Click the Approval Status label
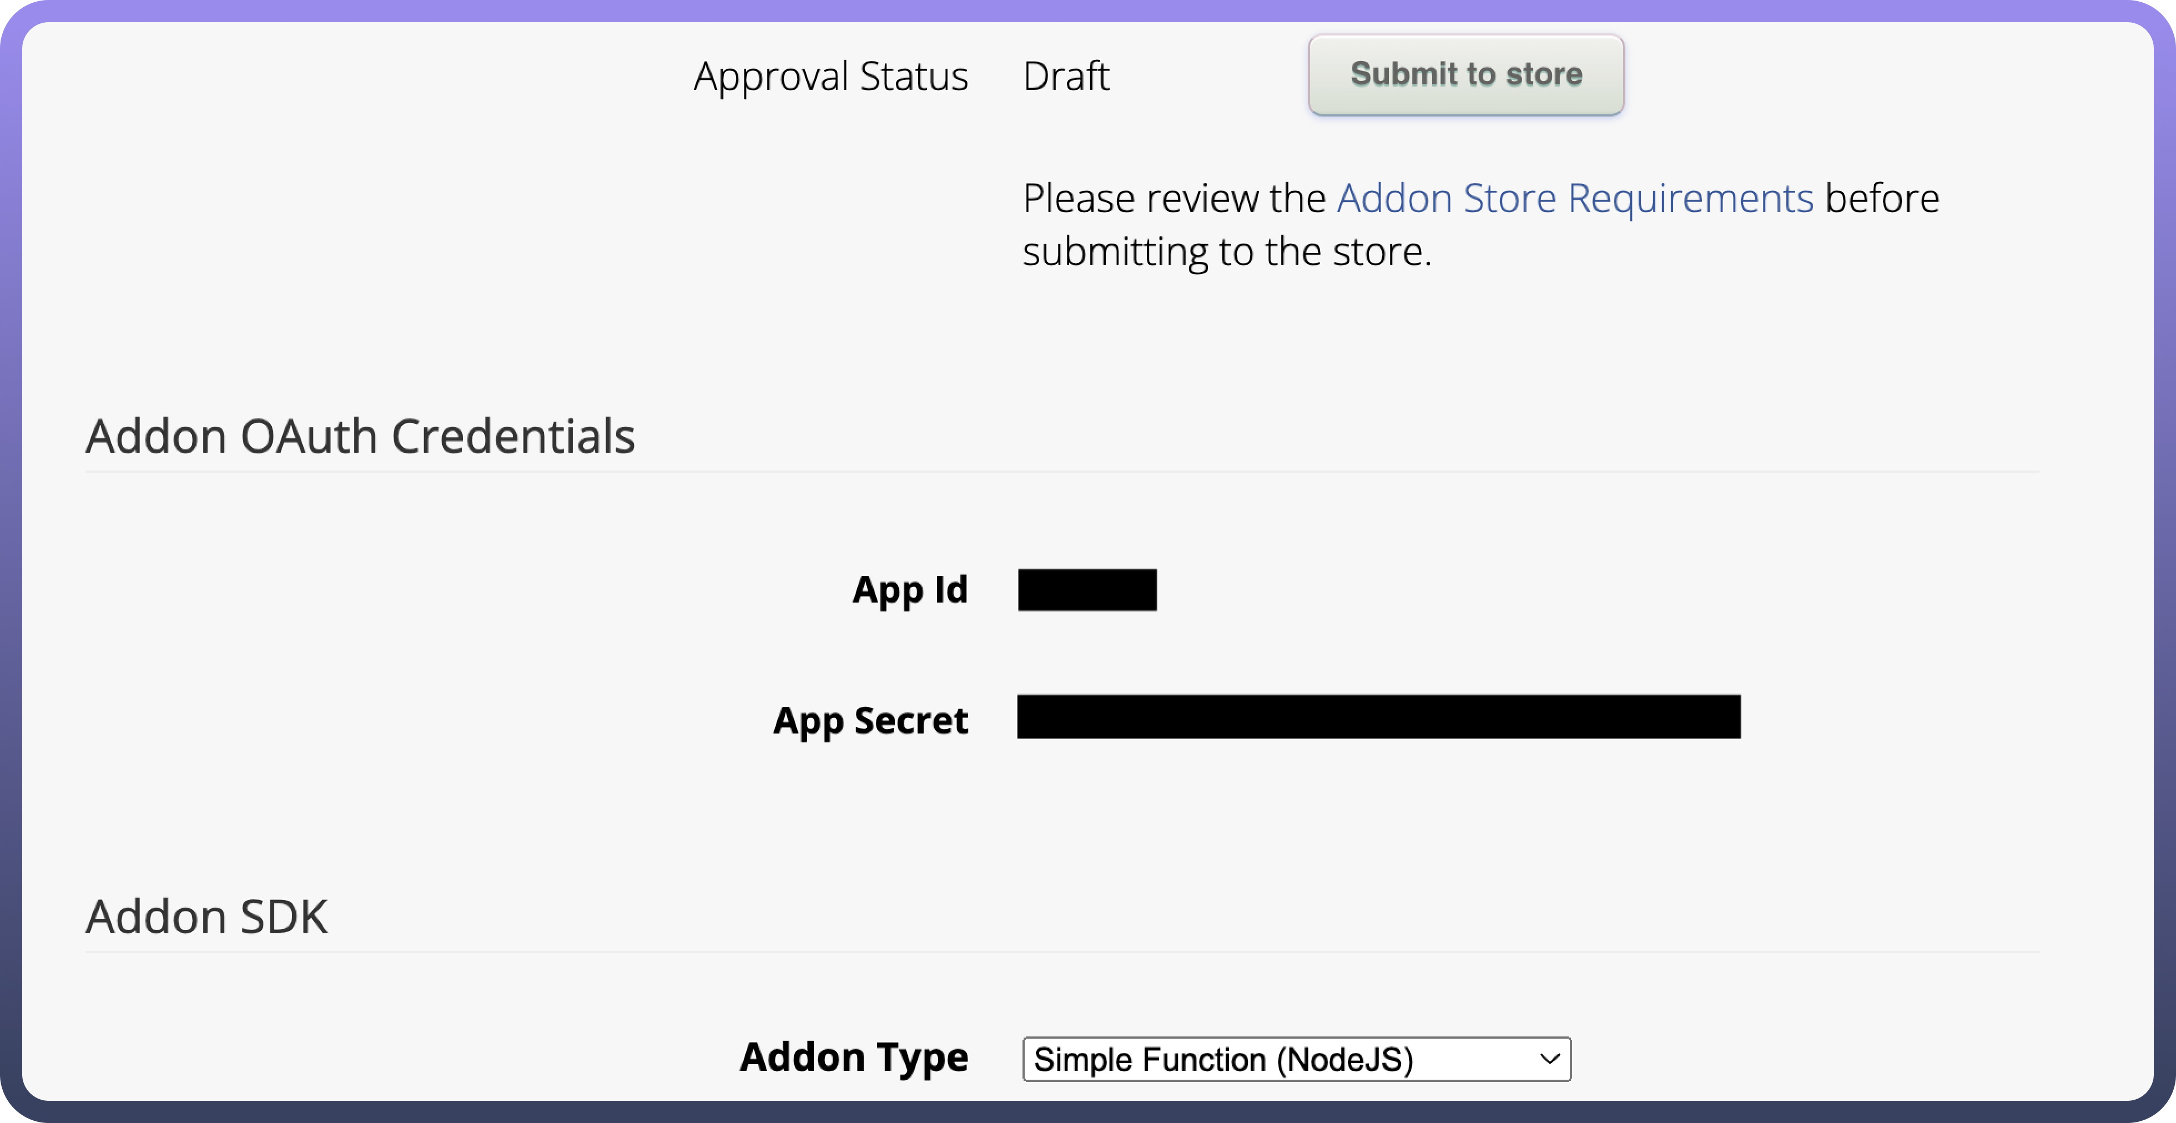2176x1123 pixels. (x=830, y=76)
